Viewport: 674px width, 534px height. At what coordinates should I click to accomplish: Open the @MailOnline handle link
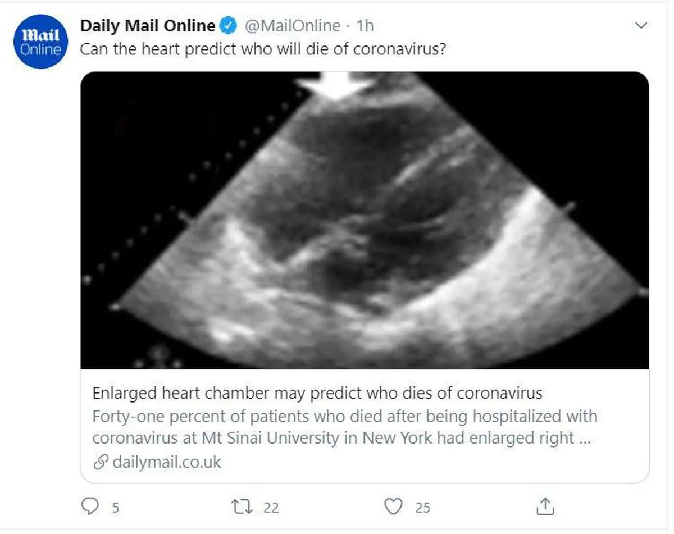pyautogui.click(x=293, y=26)
